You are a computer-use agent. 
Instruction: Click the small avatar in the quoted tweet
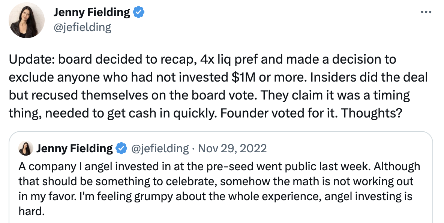pyautogui.click(x=26, y=149)
